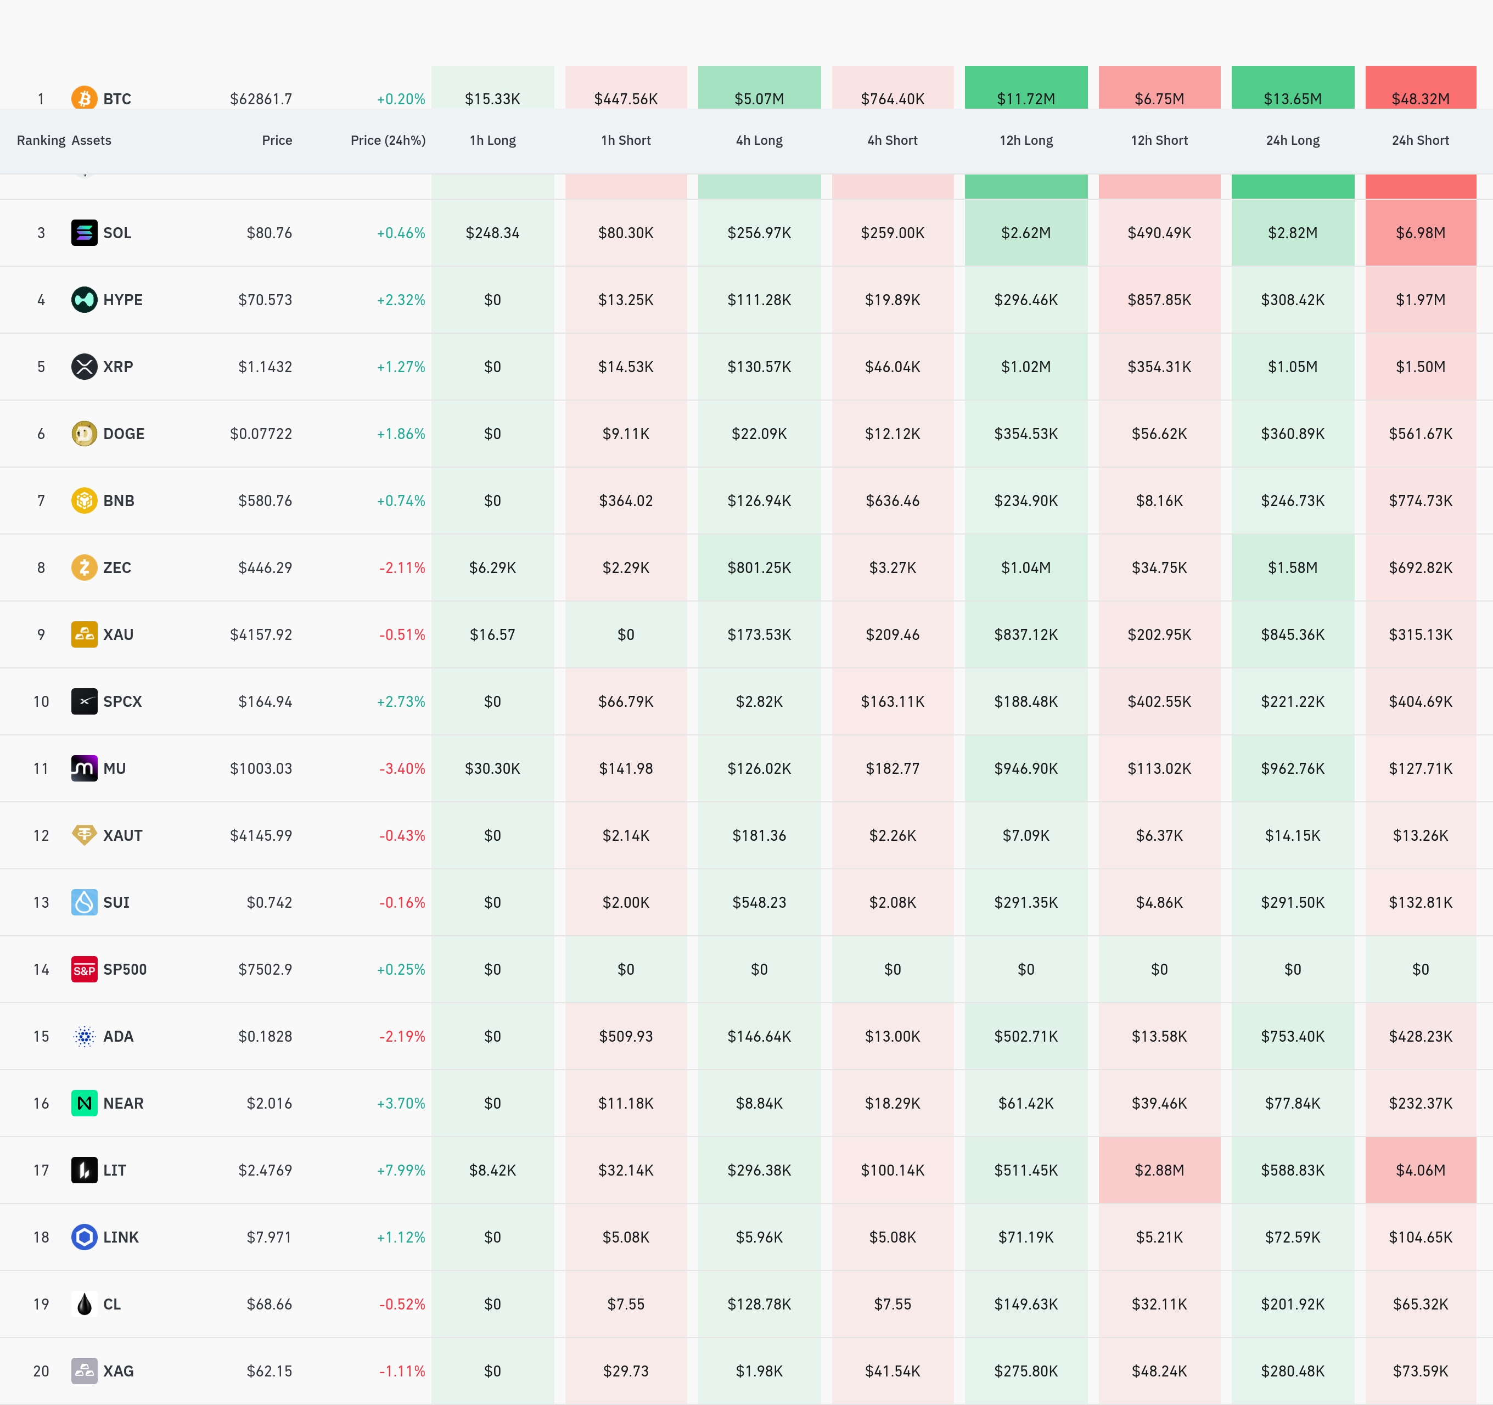Click the BTC Bitcoin coin icon
The height and width of the screenshot is (1405, 1493).
coord(84,98)
